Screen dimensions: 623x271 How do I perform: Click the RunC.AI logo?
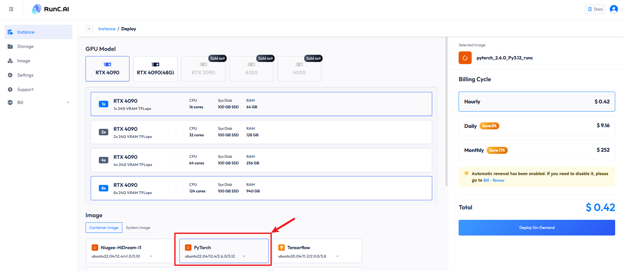[x=51, y=9]
